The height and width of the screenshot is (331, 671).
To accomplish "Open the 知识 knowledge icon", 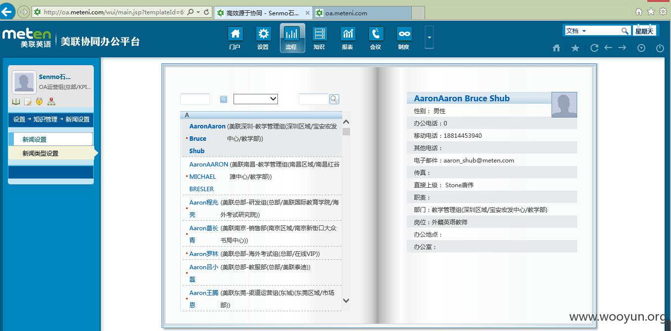I will [319, 38].
